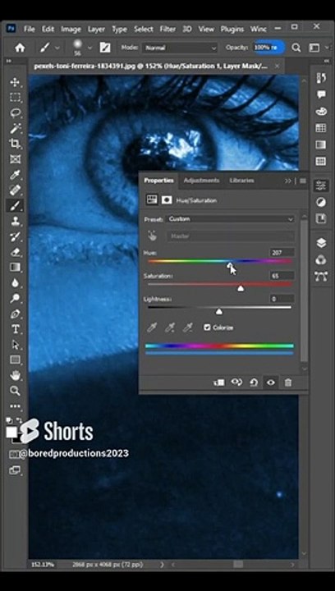The width and height of the screenshot is (335, 591).
Task: Open Channels panel icon in right dock
Action: tap(321, 259)
